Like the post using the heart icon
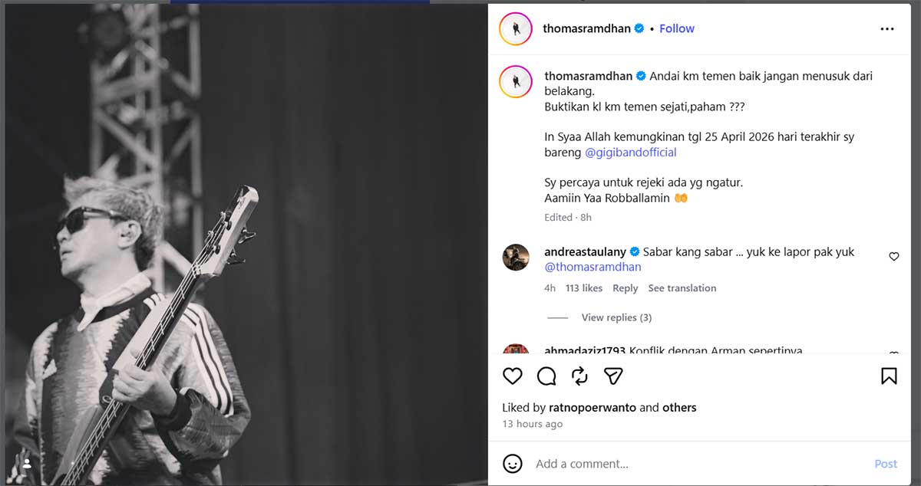The width and height of the screenshot is (921, 486). (x=512, y=376)
